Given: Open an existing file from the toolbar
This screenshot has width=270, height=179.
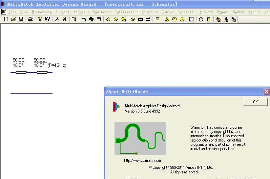Looking at the screenshot, I should [13, 19].
